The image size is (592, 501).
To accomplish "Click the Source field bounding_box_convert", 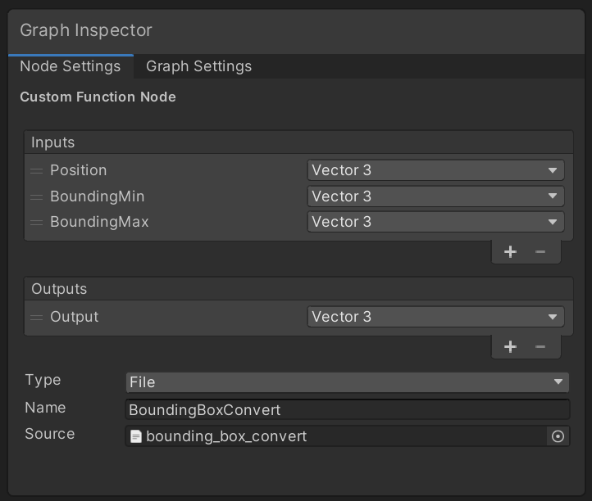I will click(x=336, y=436).
